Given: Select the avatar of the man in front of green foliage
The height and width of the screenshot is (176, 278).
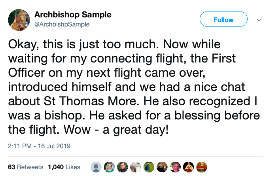Looking at the screenshot, I should point(123,167).
